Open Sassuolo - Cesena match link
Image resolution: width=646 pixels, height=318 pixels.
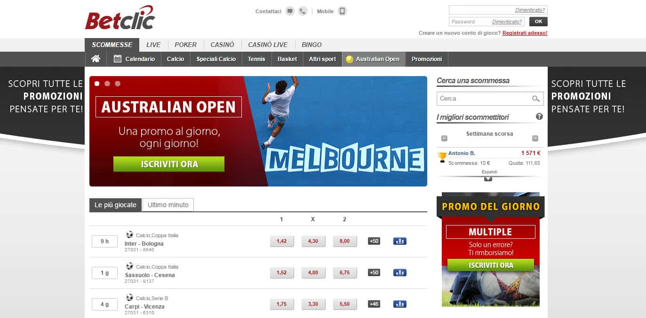click(x=150, y=275)
